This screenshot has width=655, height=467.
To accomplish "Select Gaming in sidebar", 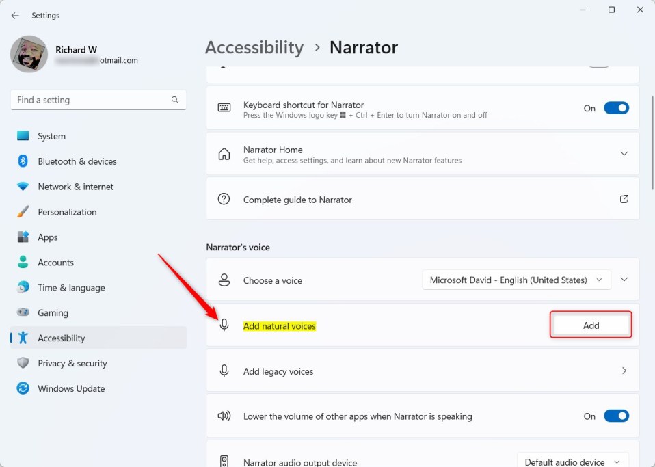I will click(x=98, y=313).
